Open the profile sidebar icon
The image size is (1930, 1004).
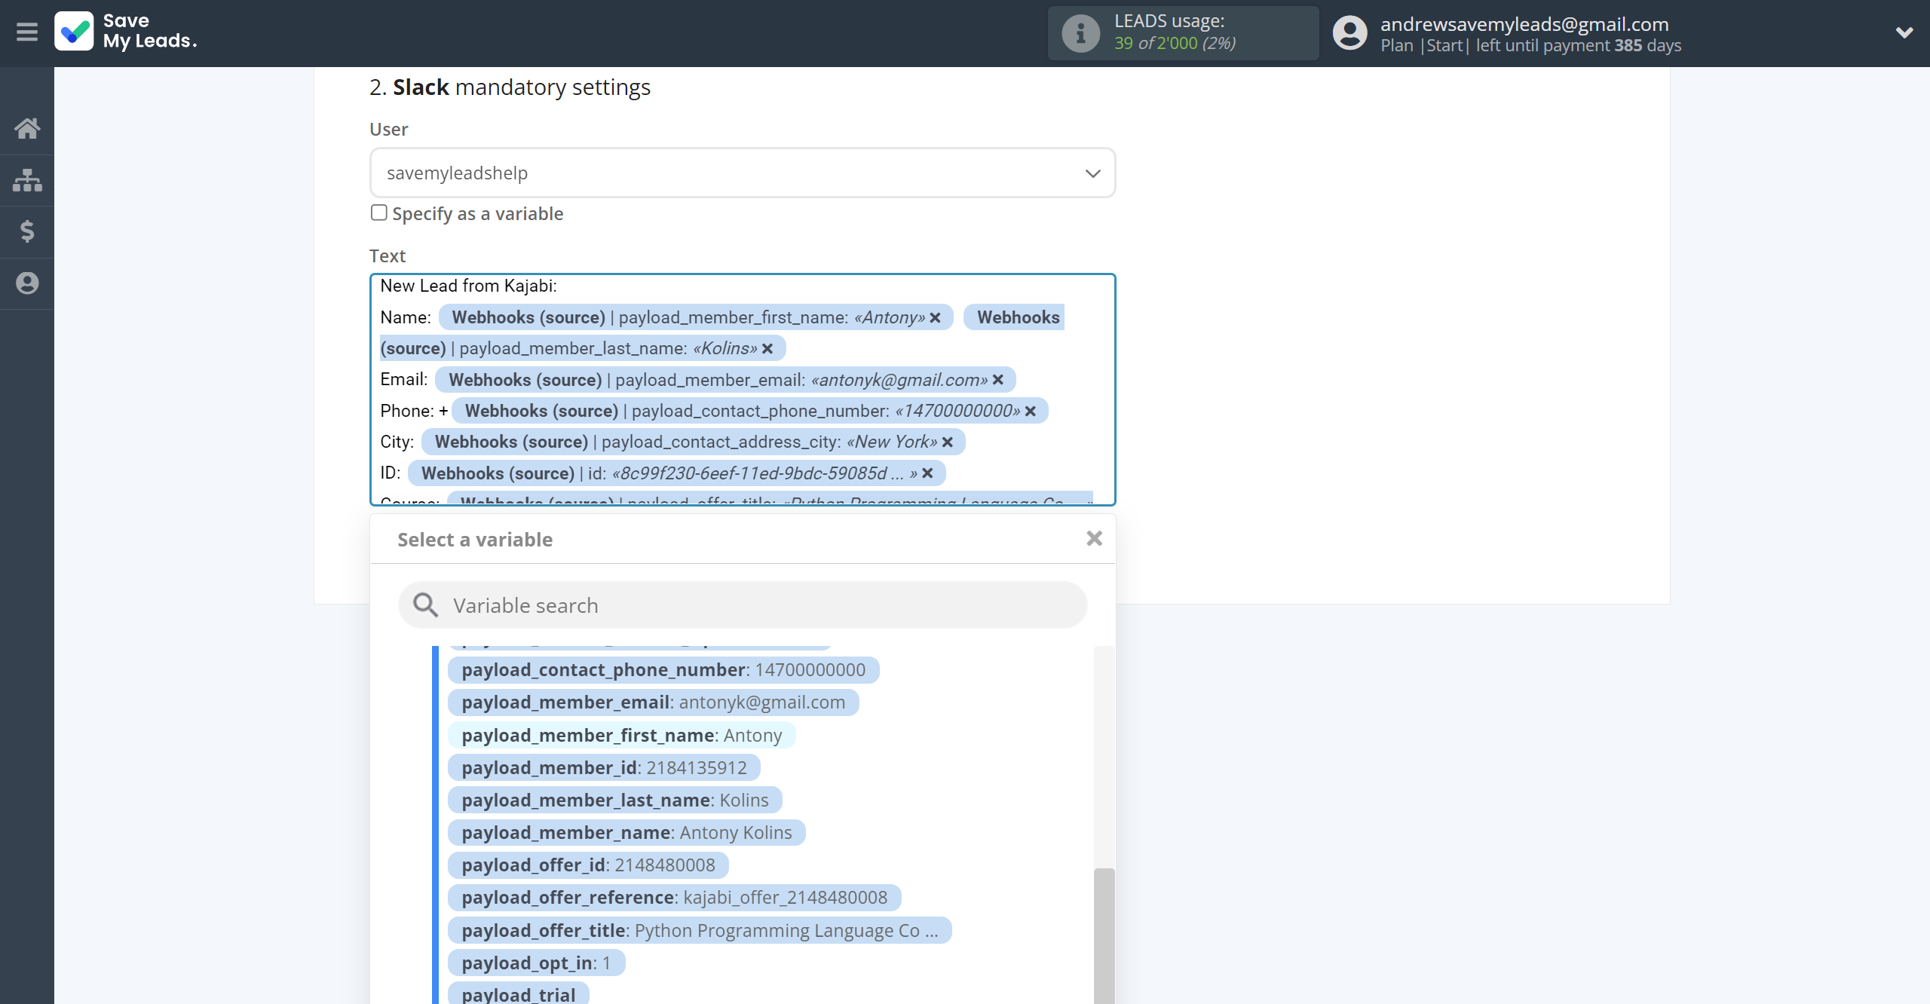pos(27,283)
